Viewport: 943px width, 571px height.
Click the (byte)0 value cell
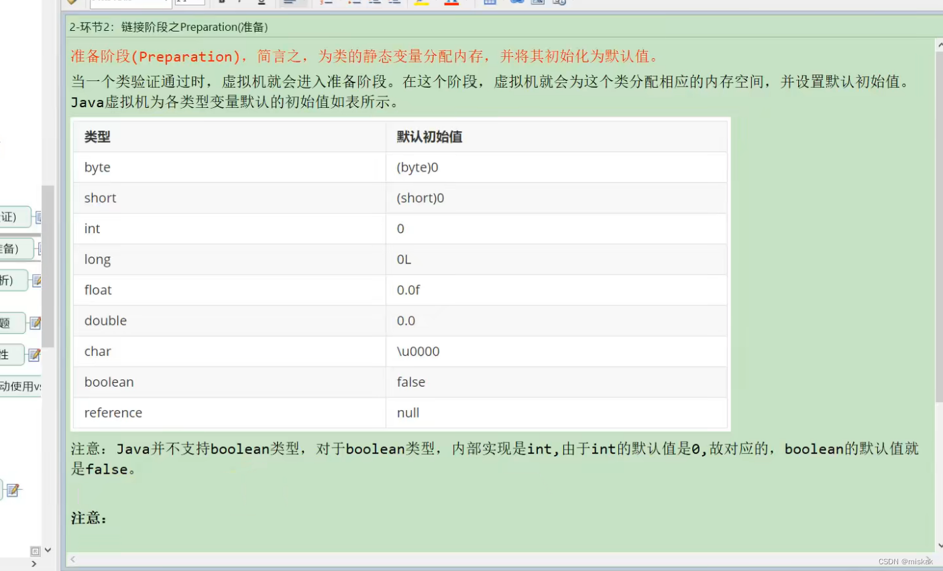(x=557, y=168)
